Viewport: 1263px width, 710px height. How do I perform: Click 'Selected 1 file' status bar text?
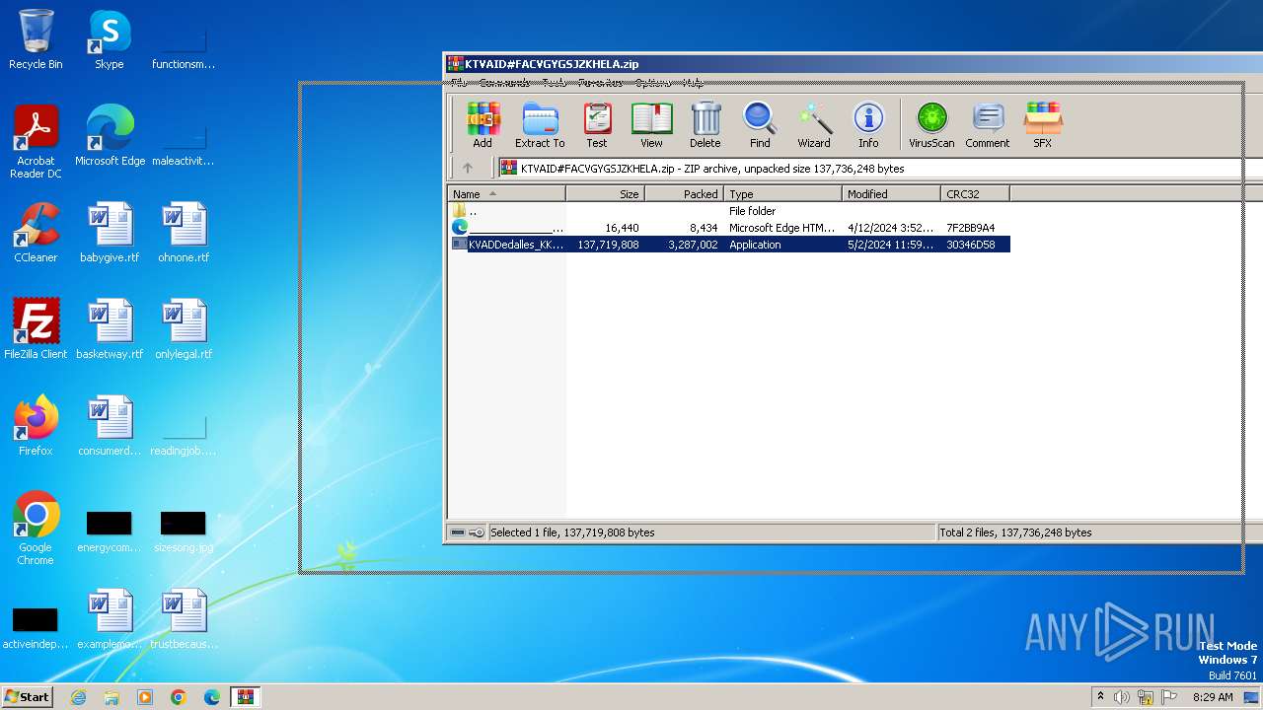click(572, 532)
